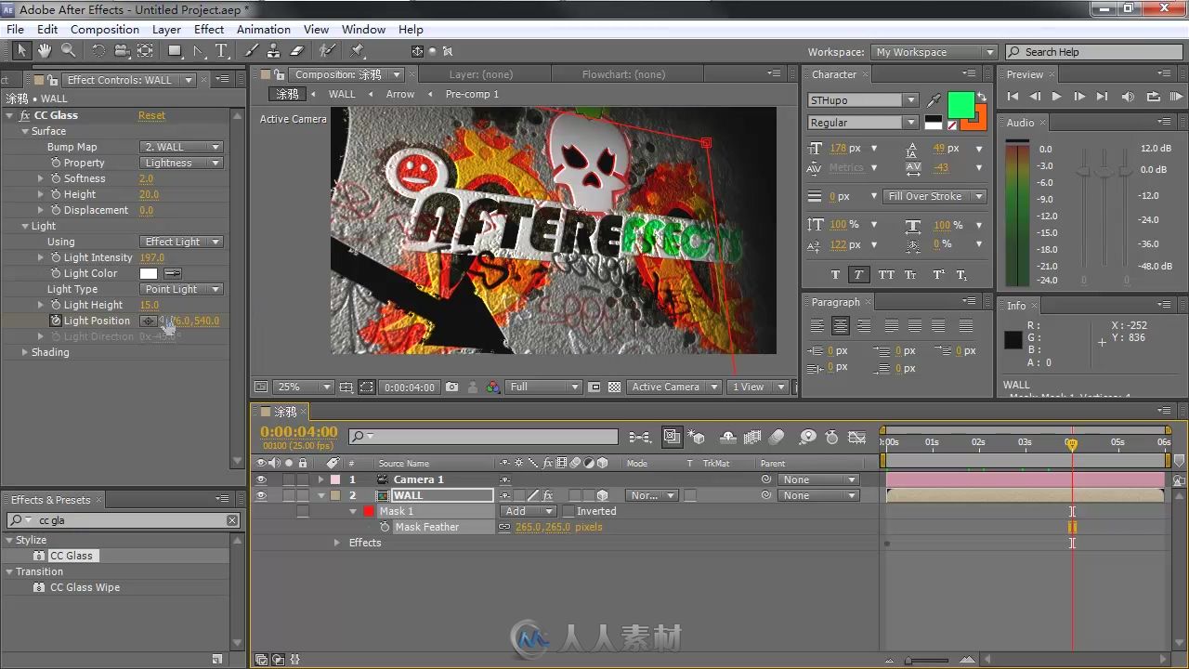Open the Workspace dropdown
This screenshot has width=1189, height=669.
point(934,52)
